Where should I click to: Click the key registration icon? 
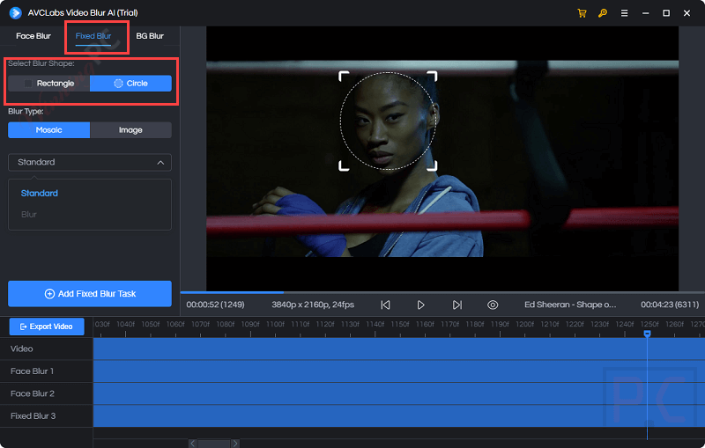(x=603, y=13)
